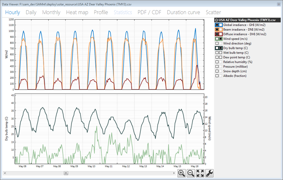Select the PDF / CDF tab

click(x=149, y=12)
